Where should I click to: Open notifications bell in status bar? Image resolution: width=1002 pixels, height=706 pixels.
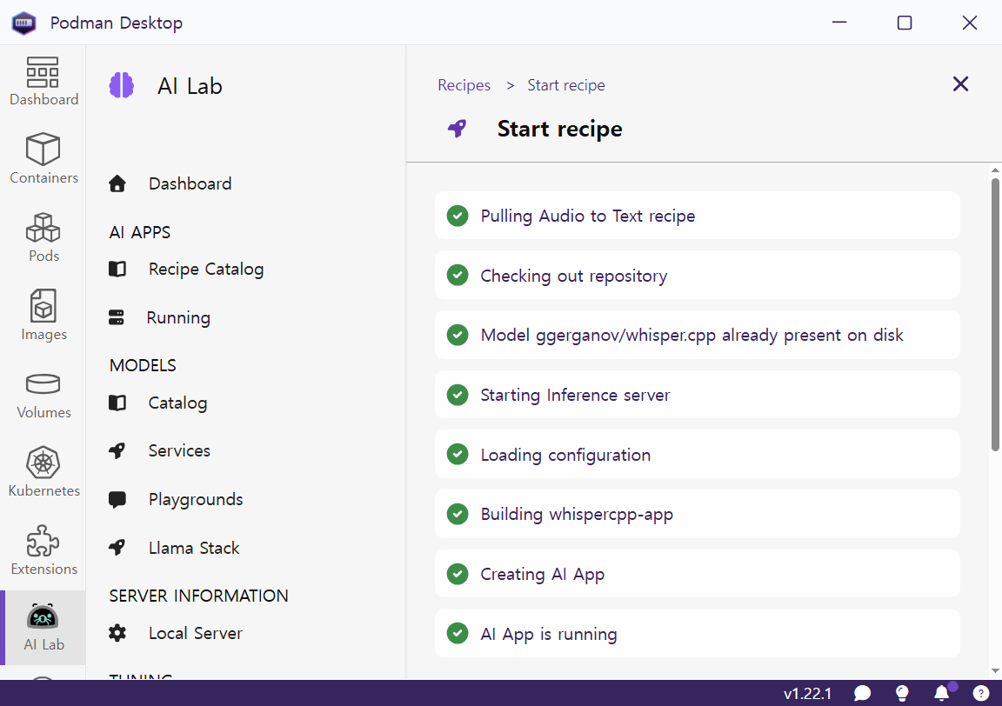tap(941, 693)
